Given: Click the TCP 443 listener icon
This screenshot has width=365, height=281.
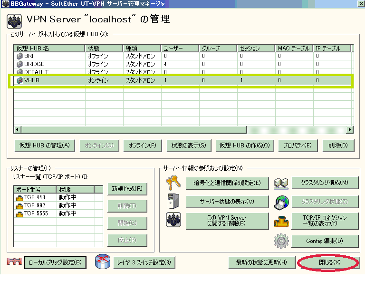Looking at the screenshot, I should (19, 198).
